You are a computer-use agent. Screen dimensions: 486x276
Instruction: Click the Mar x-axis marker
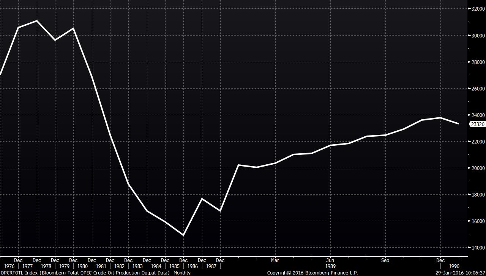click(275, 260)
